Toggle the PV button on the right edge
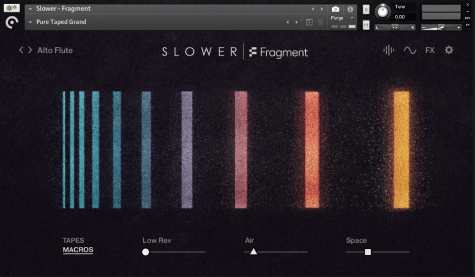The image size is (475, 277). 468,25
